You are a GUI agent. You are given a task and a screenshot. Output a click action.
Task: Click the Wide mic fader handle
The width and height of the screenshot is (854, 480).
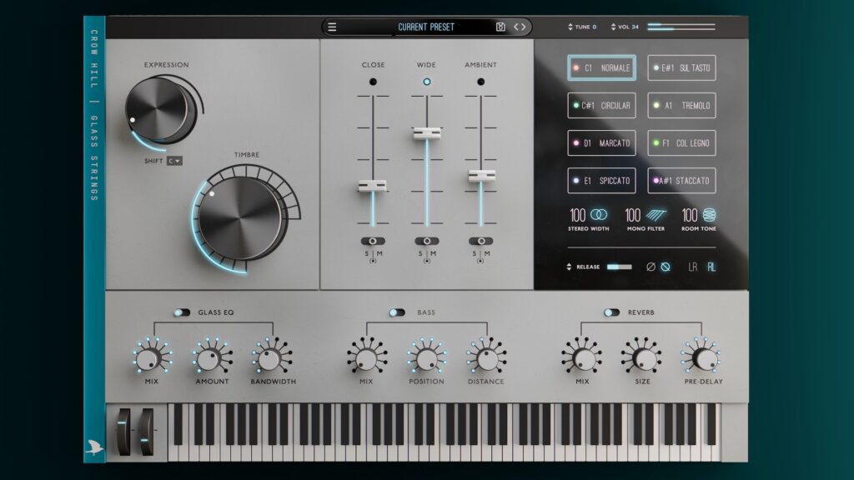pos(426,133)
